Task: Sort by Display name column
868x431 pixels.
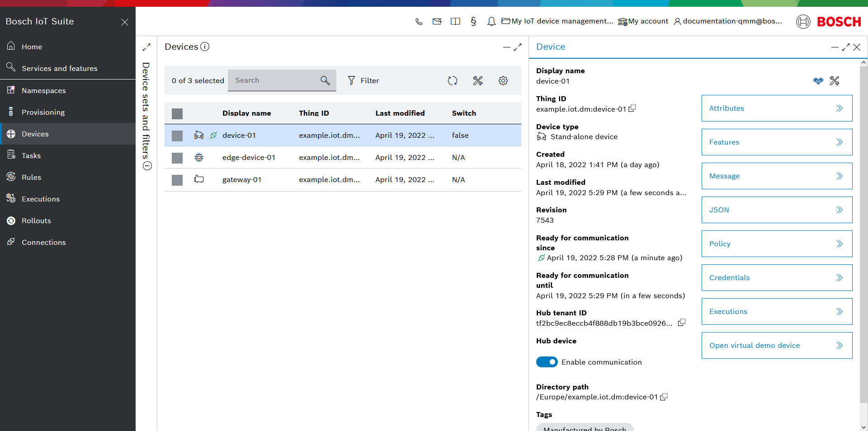Action: click(x=246, y=113)
